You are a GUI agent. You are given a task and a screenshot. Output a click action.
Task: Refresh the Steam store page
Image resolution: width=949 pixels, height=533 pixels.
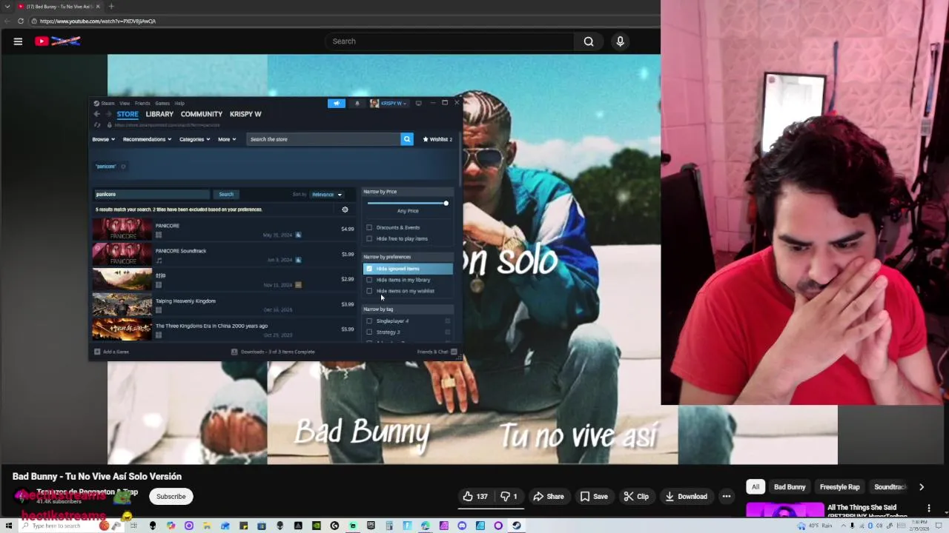click(x=97, y=125)
